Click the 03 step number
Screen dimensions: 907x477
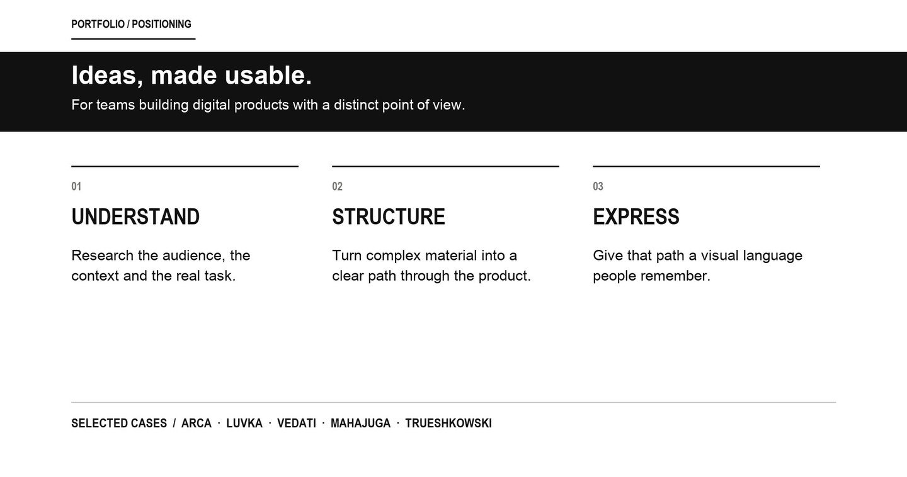[x=598, y=186]
